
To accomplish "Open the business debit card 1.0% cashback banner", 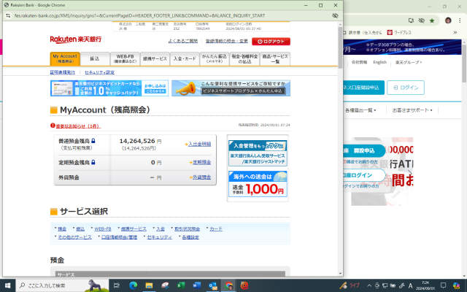I will (109, 88).
